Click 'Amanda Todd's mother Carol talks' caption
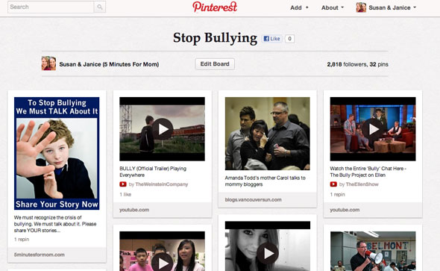 click(x=265, y=181)
